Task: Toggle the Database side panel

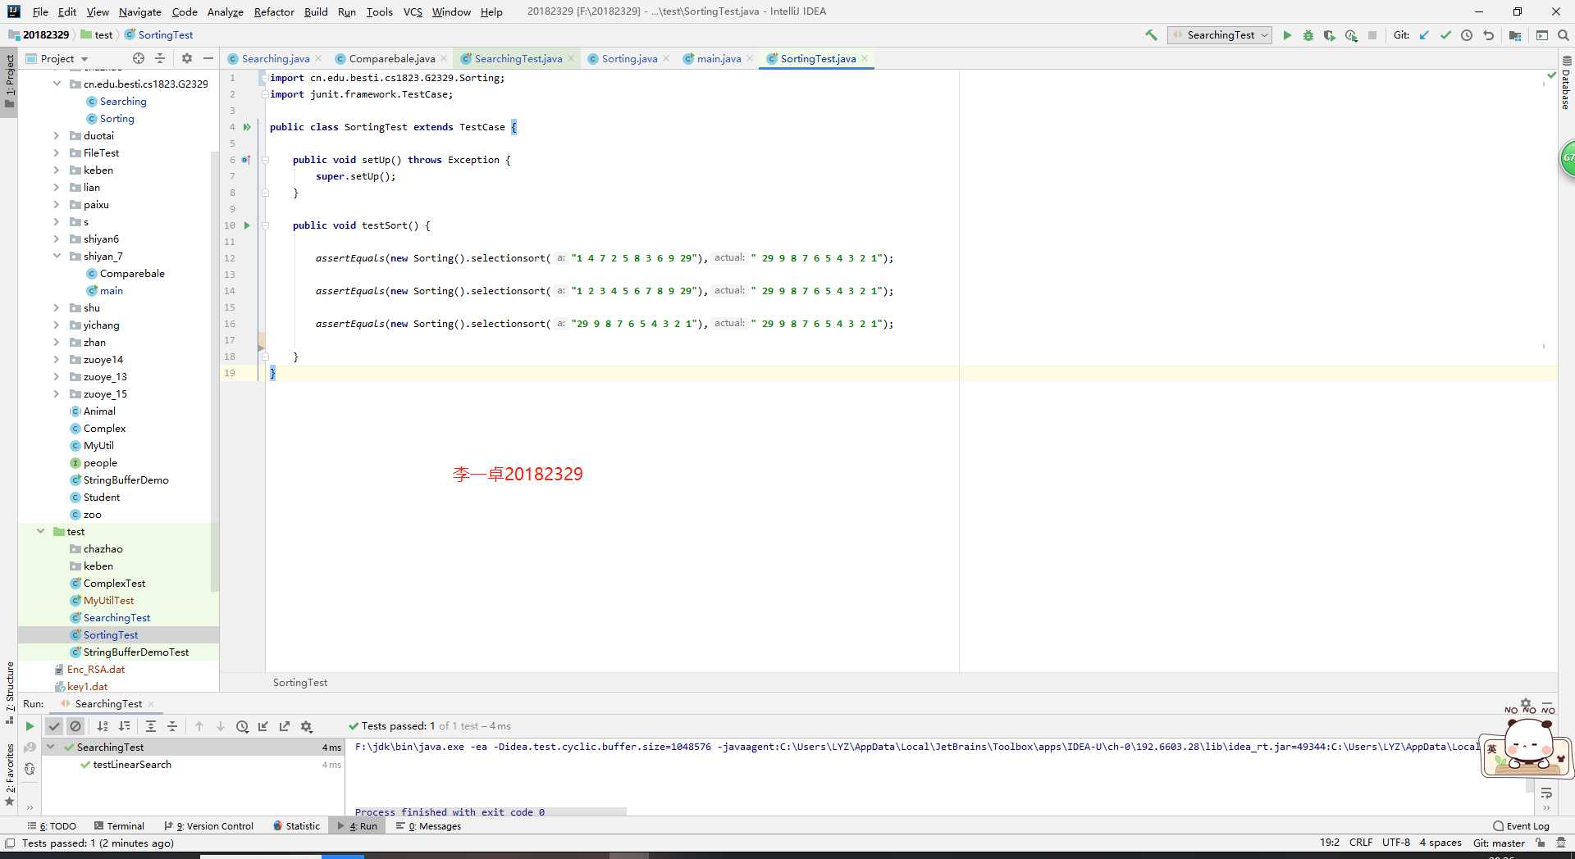Action: tap(1566, 82)
